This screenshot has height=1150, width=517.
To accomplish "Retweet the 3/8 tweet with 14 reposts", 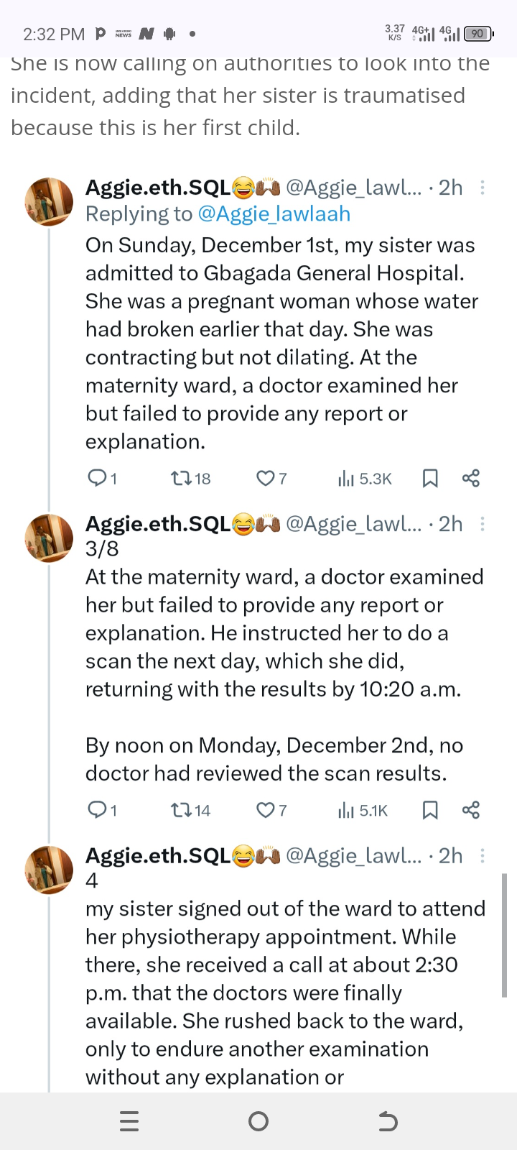I will [180, 810].
